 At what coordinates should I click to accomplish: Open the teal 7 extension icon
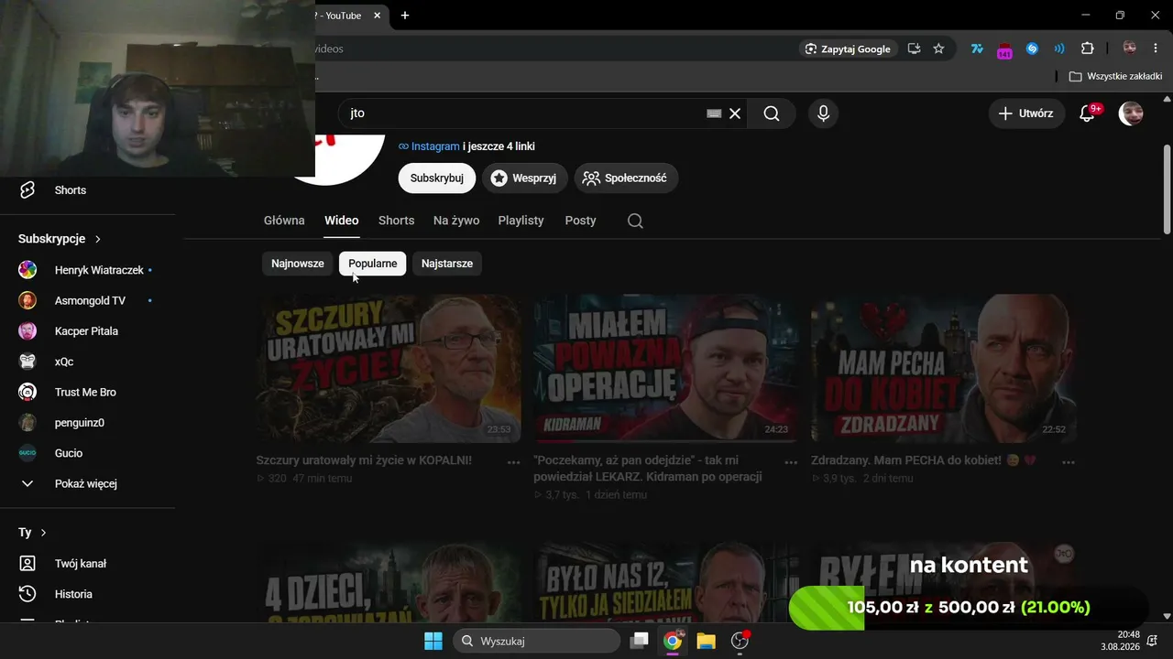[977, 49]
